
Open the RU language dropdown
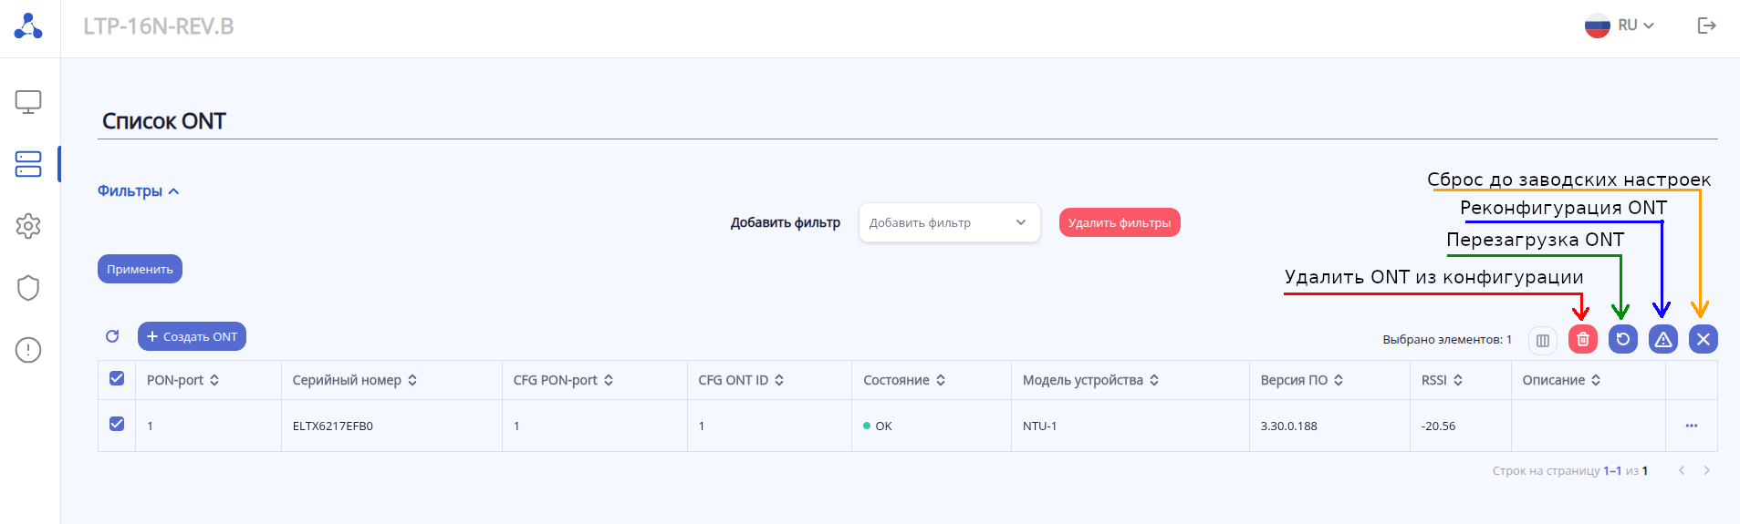[1620, 26]
